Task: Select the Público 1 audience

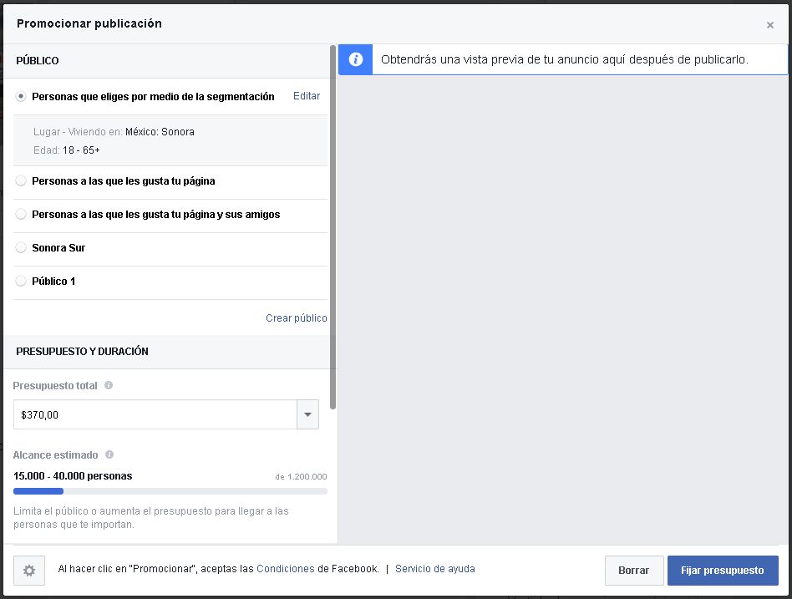Action: click(x=21, y=281)
